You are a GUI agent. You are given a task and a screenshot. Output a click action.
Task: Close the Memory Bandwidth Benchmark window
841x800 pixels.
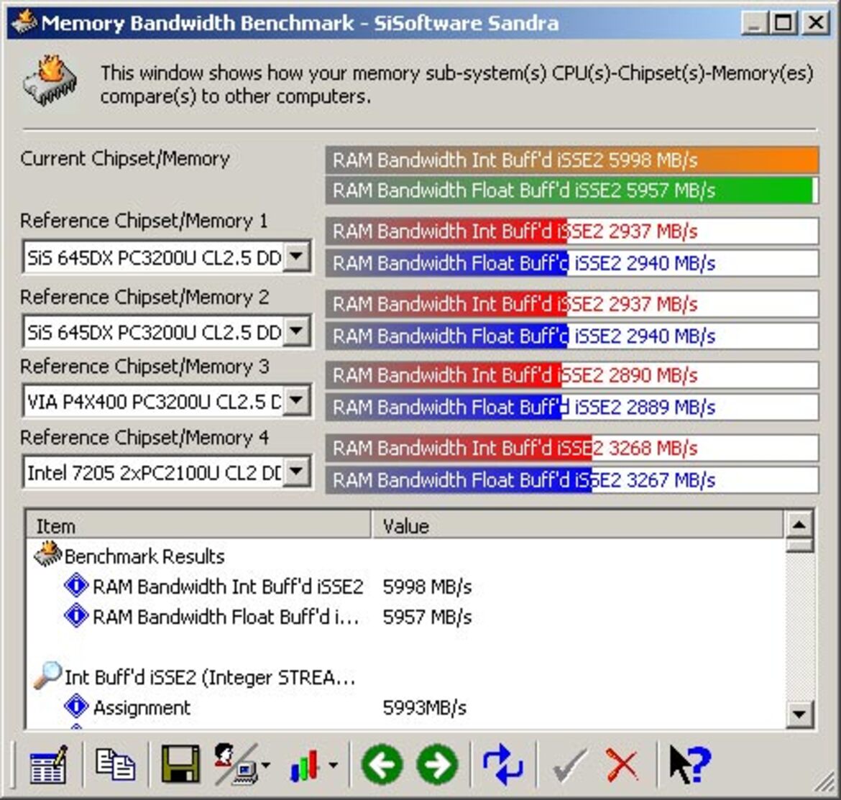tap(816, 23)
